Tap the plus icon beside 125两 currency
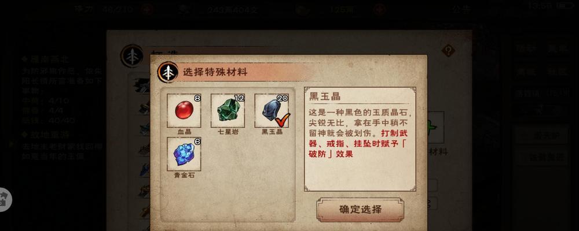The height and width of the screenshot is (231, 579). click(379, 9)
